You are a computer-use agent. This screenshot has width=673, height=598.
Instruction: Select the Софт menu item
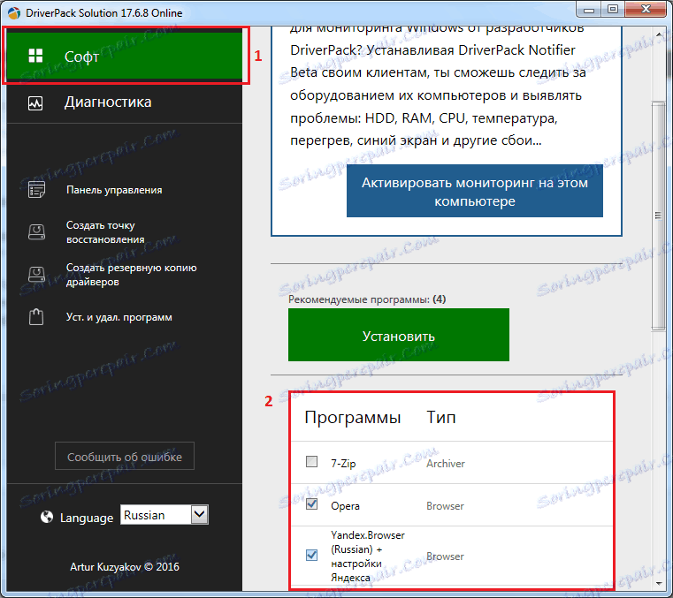click(125, 57)
